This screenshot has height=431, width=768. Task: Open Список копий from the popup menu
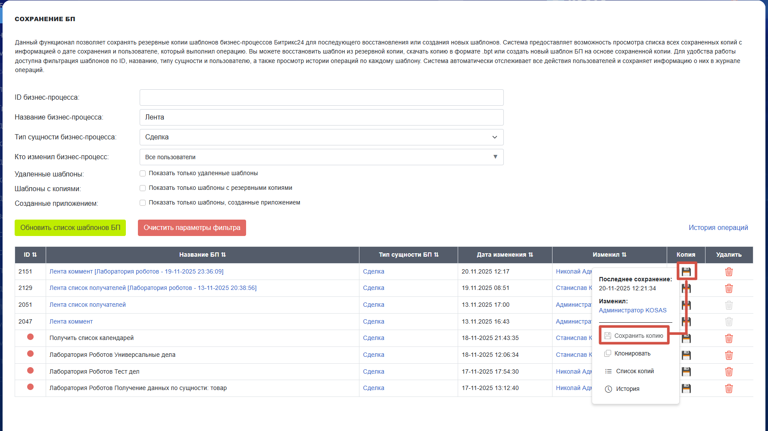click(629, 371)
